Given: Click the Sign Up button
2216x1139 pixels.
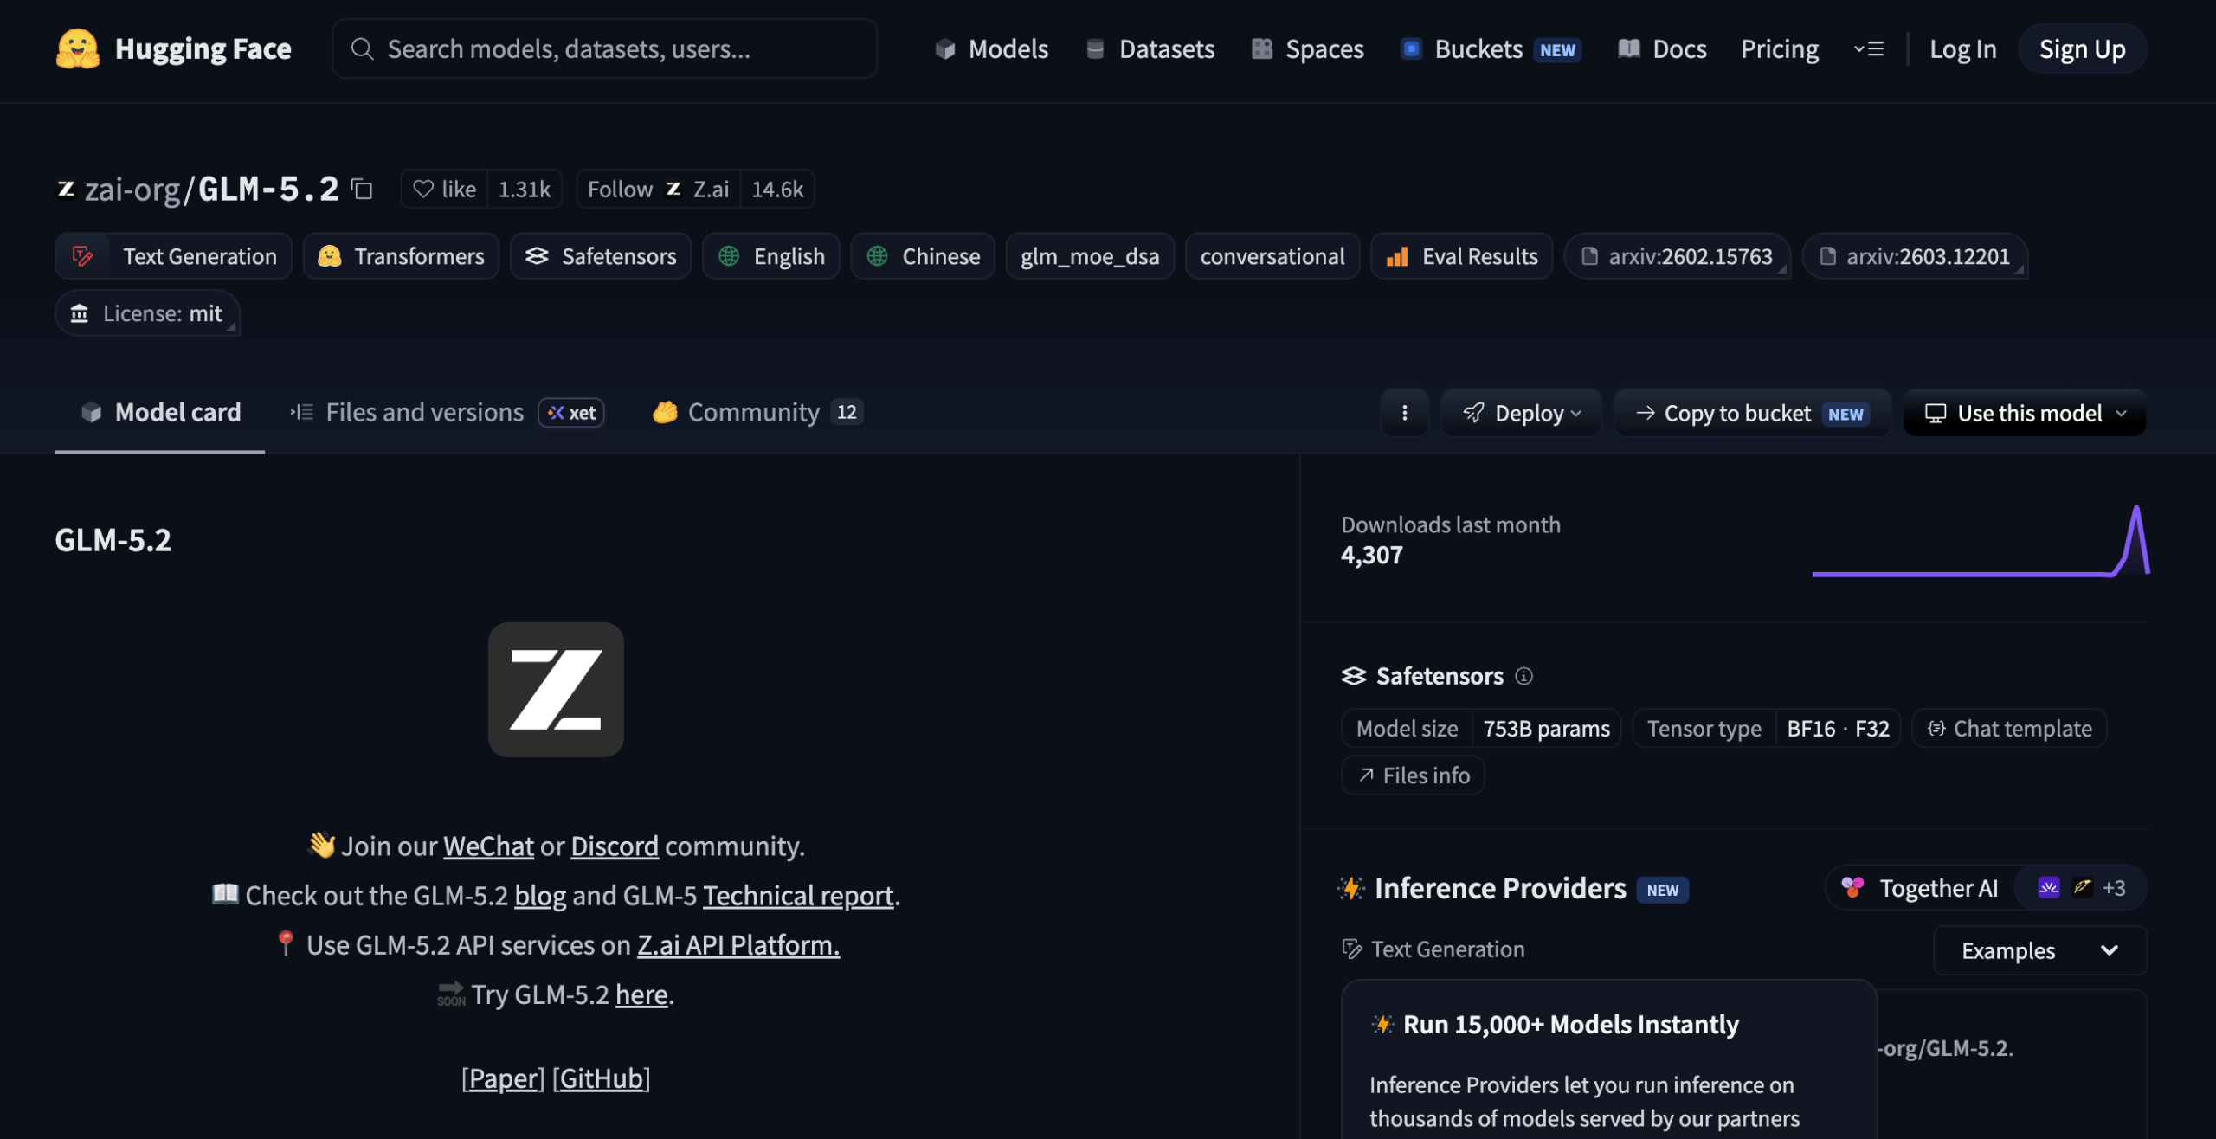Looking at the screenshot, I should 2082,48.
